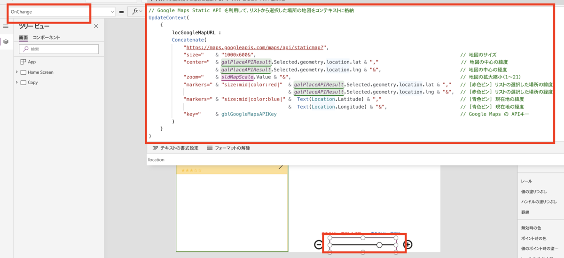Close the ツリービュー panel
This screenshot has height=258, width=564.
96,26
